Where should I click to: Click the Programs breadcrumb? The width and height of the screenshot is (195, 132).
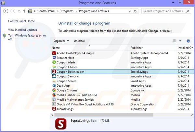(x=67, y=11)
